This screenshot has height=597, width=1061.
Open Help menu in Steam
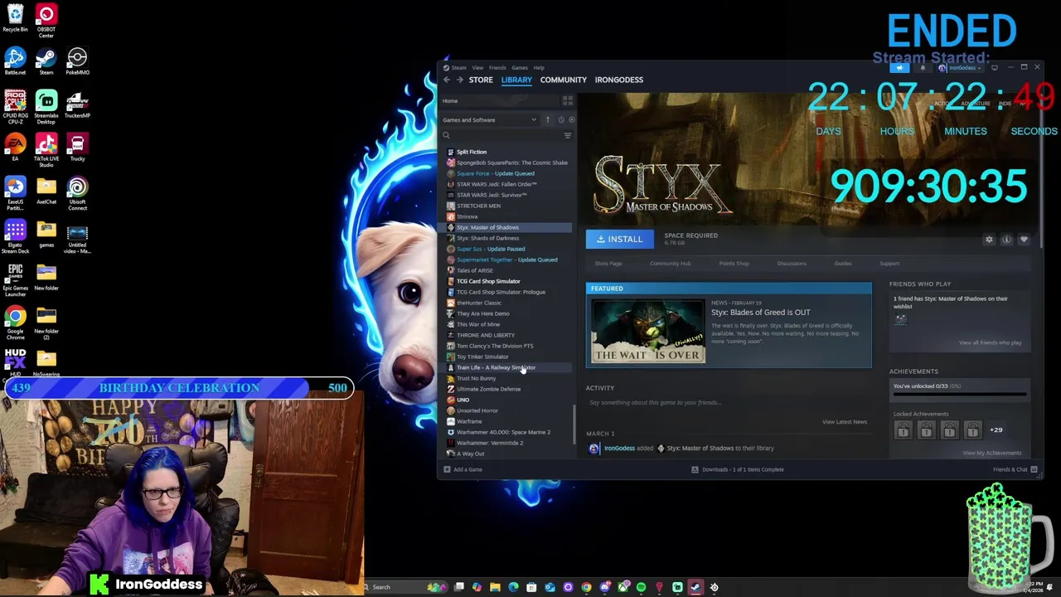point(539,68)
